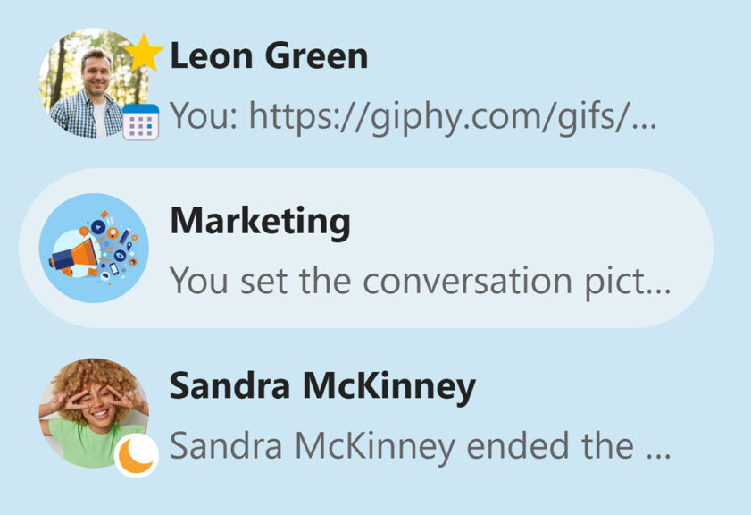Click the "Sandra McKinney ended the ..." preview
Viewport: 751px width, 515px height.
420,446
